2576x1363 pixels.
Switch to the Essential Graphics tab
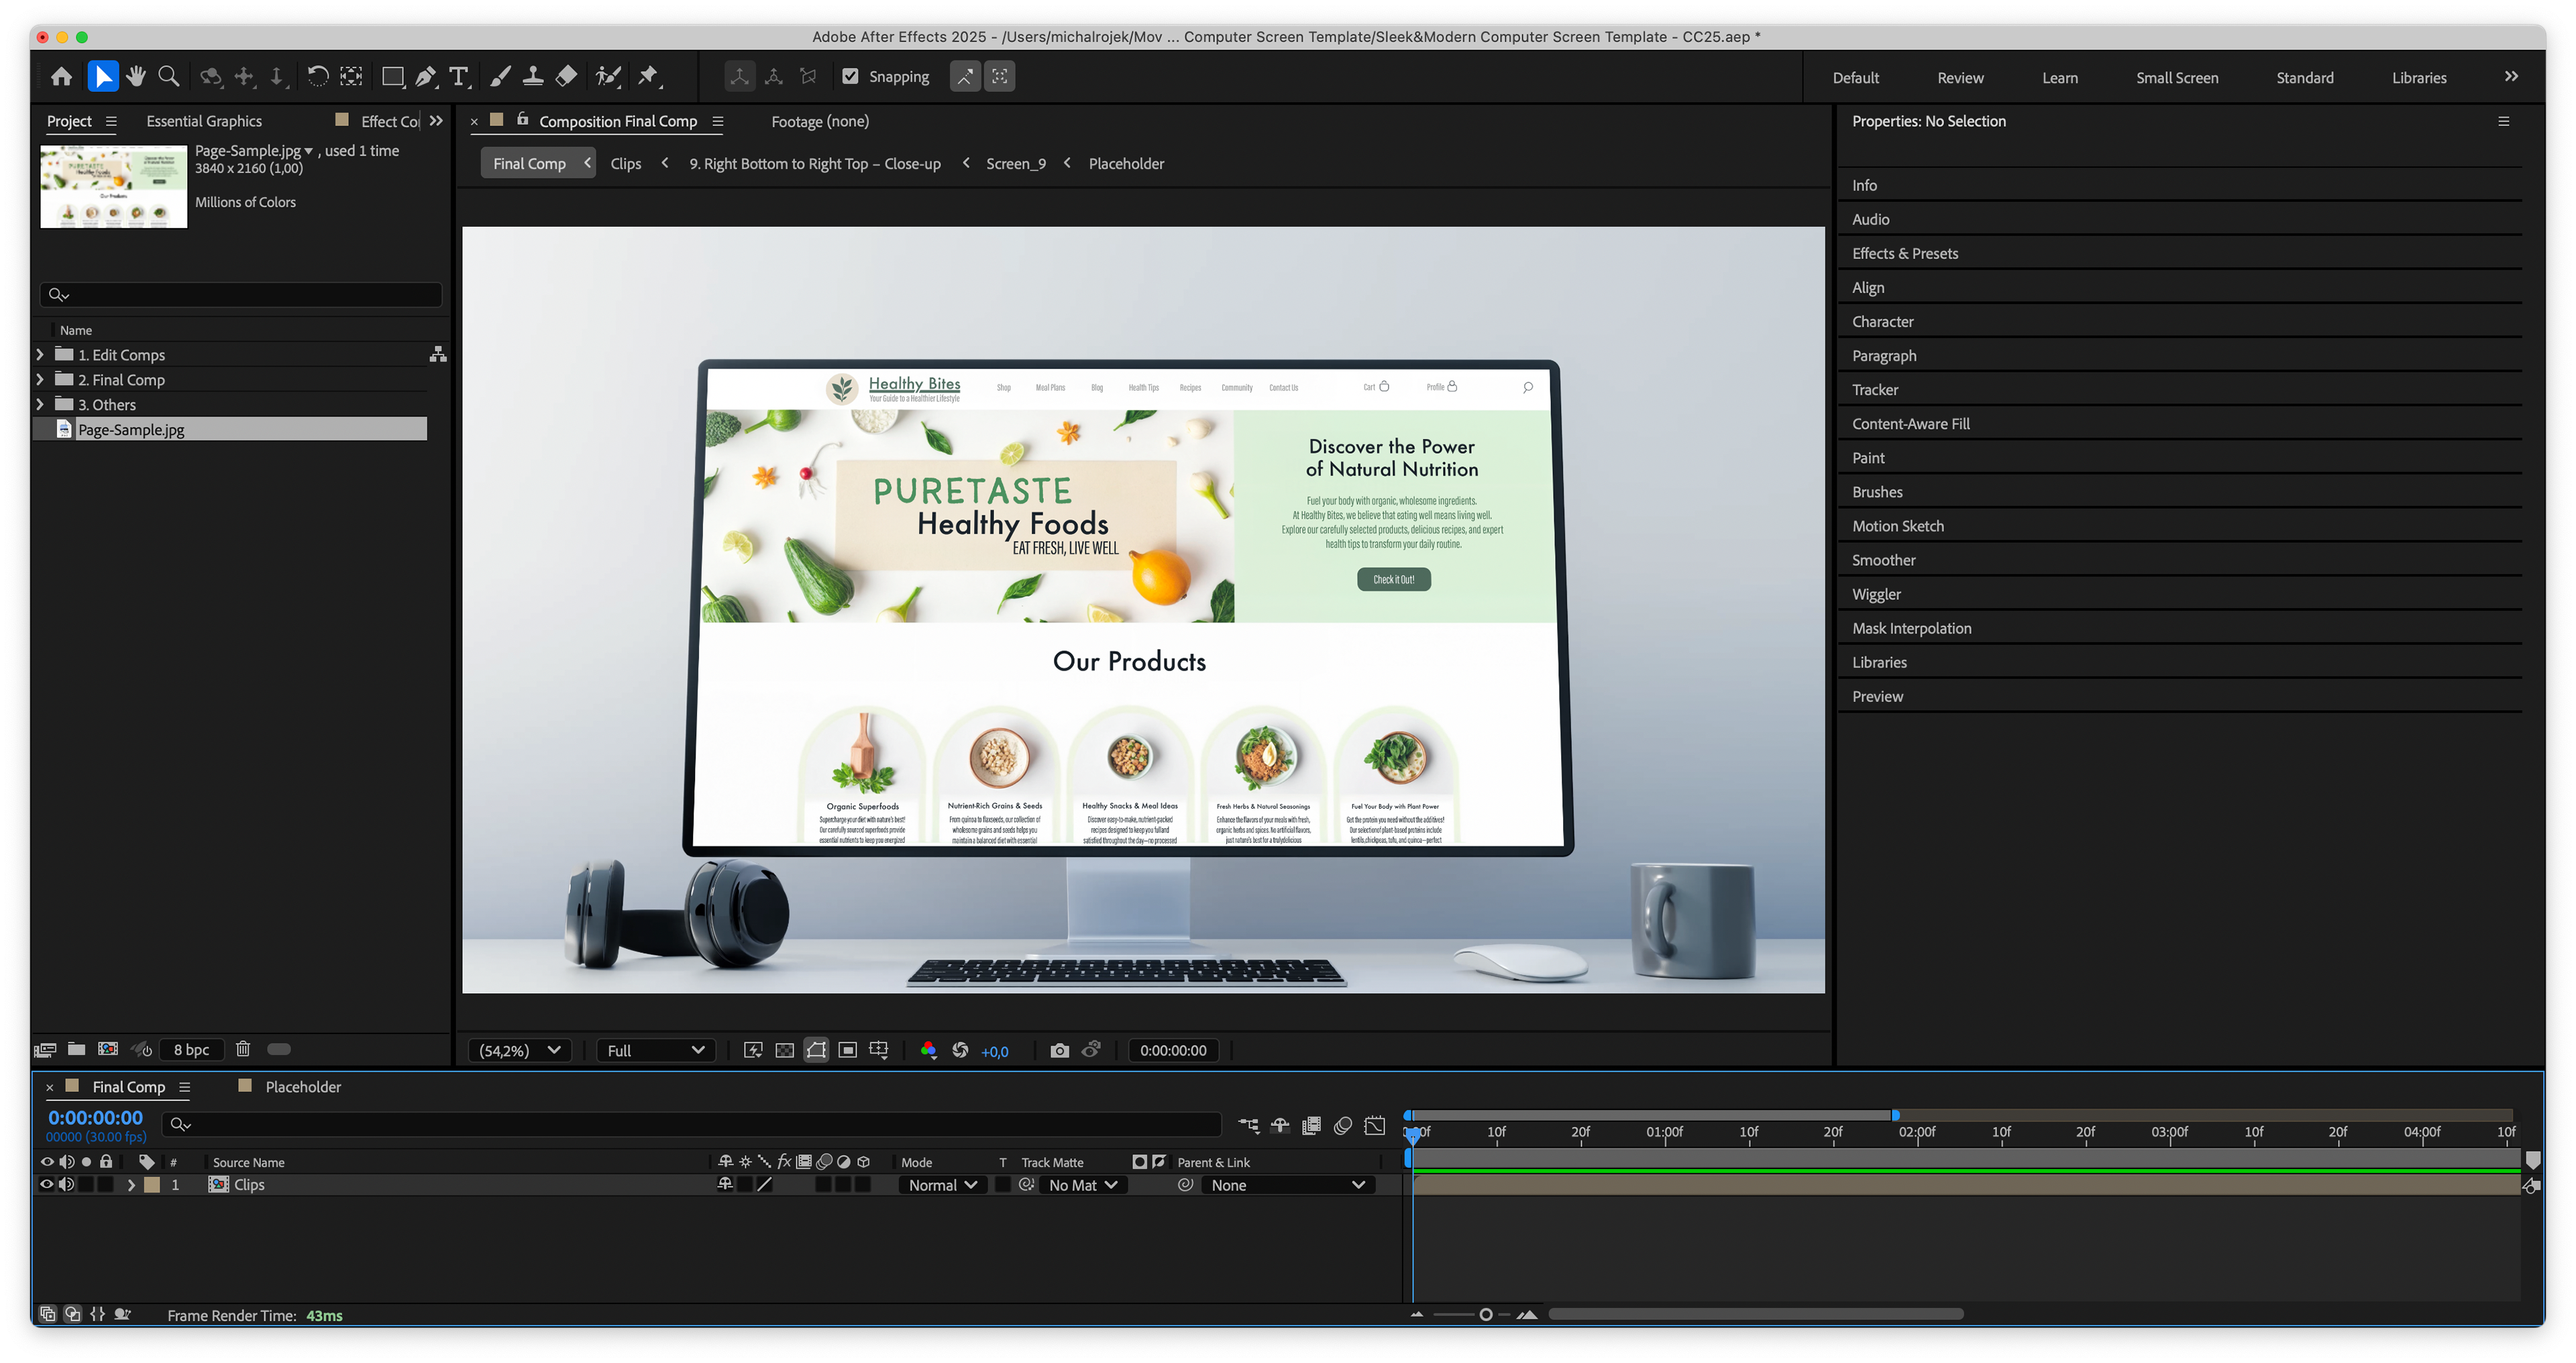pos(204,121)
